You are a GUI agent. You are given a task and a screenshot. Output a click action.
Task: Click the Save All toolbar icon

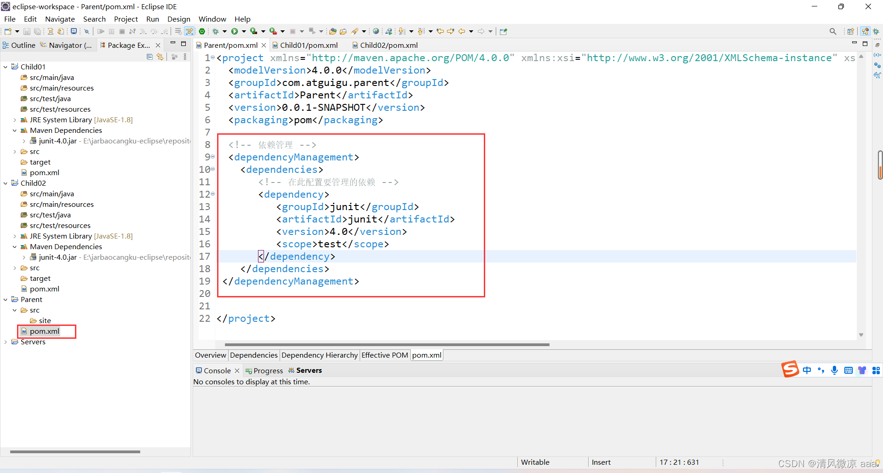38,31
